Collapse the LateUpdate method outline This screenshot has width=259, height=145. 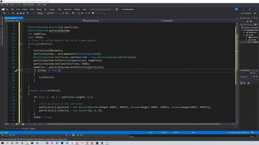(x=21, y=44)
